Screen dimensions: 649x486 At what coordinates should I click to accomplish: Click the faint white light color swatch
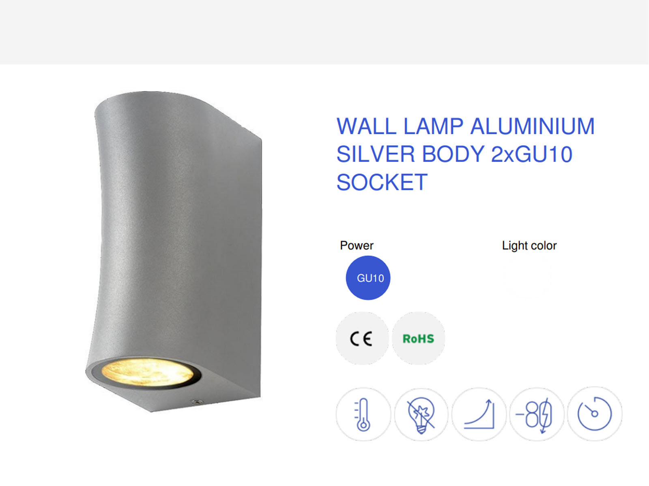(x=527, y=278)
